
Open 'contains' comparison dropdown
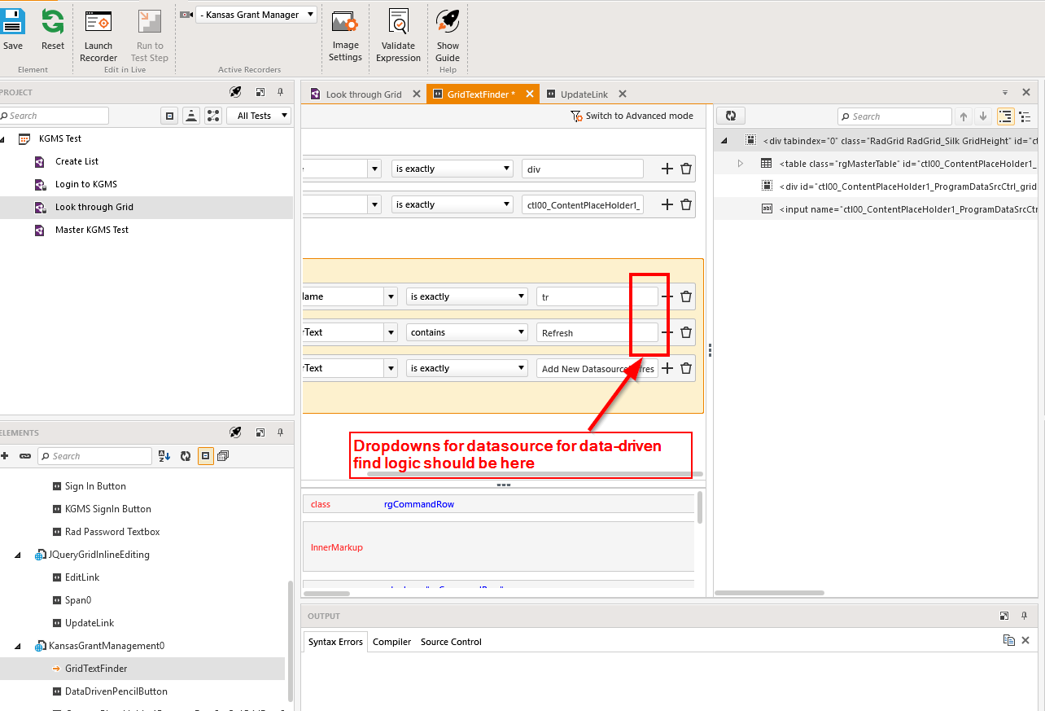click(466, 332)
